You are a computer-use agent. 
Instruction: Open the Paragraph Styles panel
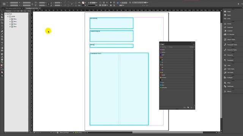click(230, 45)
